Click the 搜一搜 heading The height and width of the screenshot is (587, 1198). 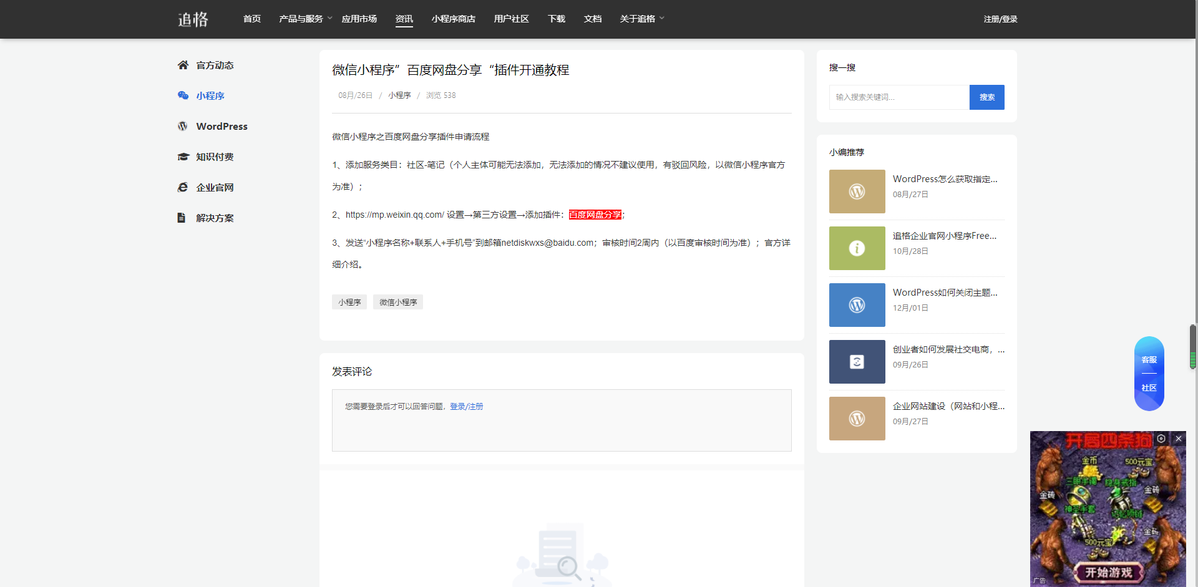tap(842, 67)
